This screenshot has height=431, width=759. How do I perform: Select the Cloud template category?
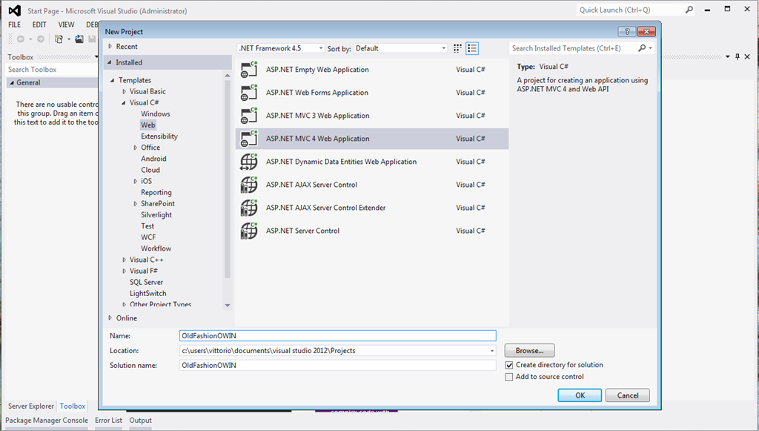[150, 170]
